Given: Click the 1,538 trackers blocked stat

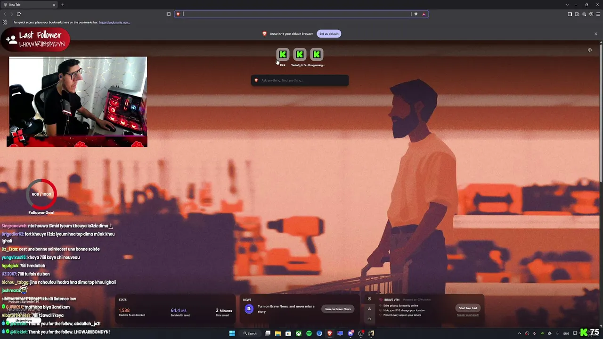Looking at the screenshot, I should (132, 312).
